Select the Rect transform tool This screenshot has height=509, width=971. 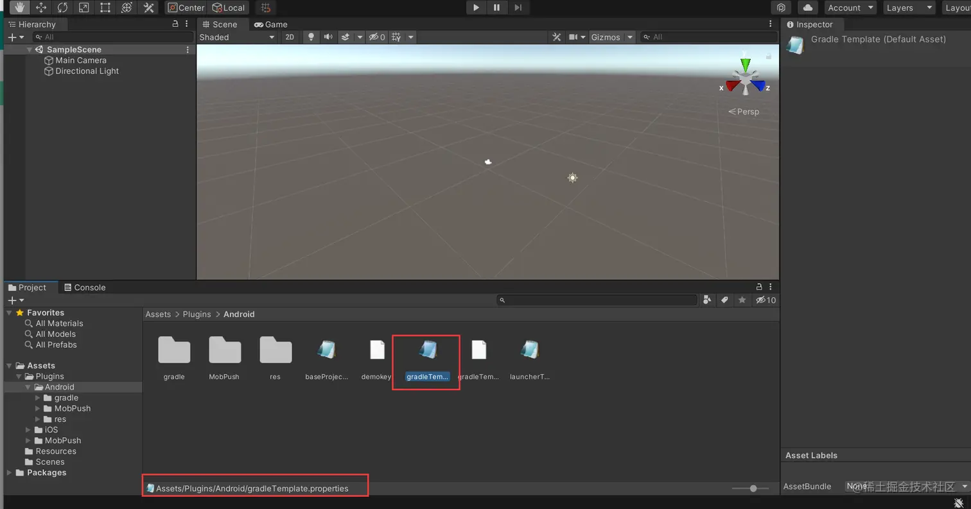click(x=105, y=8)
